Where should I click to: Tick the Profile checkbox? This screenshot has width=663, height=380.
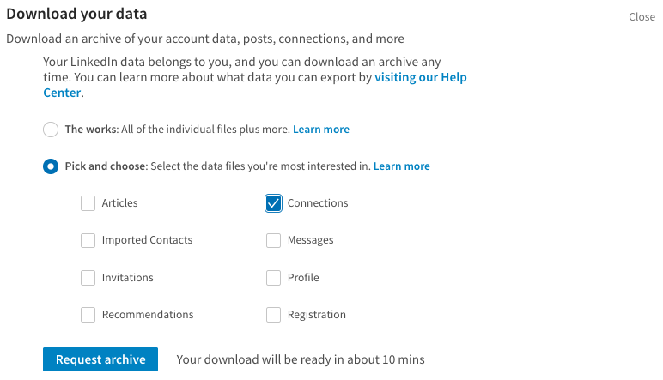pos(274,278)
